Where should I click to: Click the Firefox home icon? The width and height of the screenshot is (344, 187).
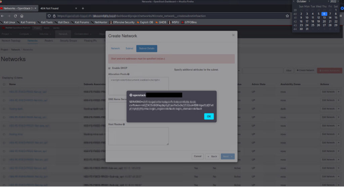point(22,16)
